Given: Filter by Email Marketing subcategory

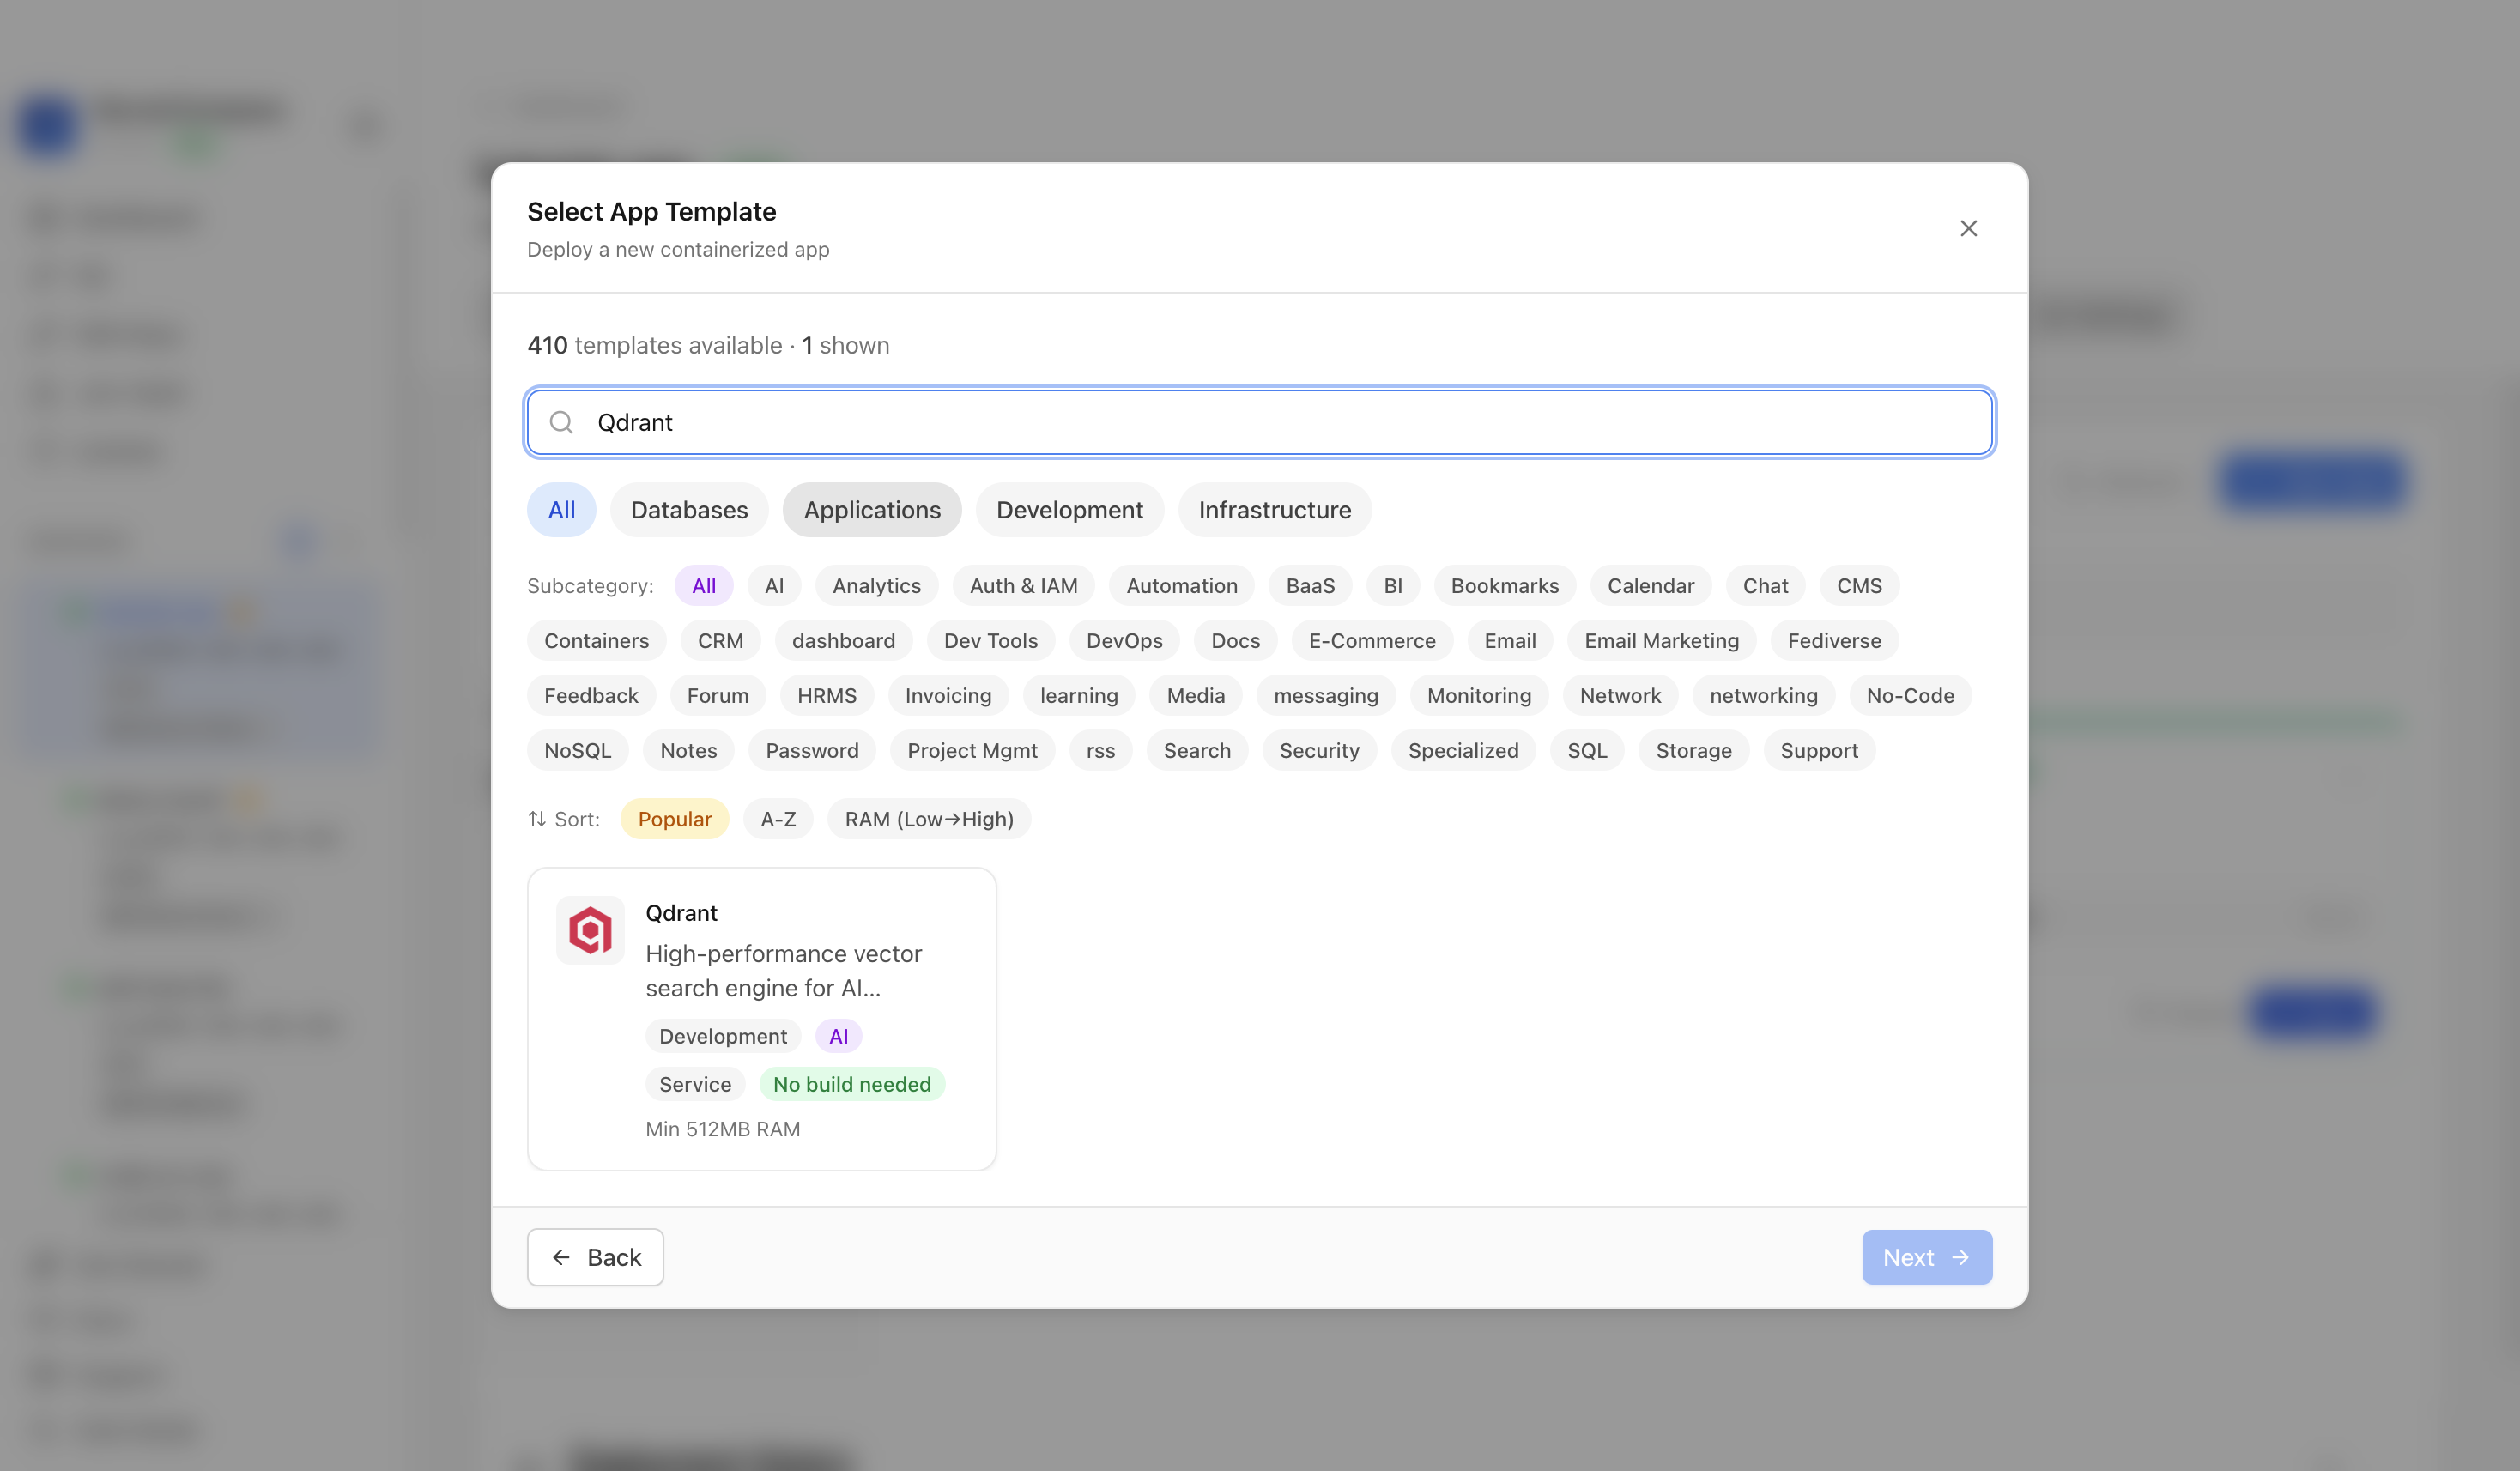Looking at the screenshot, I should click(x=1661, y=641).
